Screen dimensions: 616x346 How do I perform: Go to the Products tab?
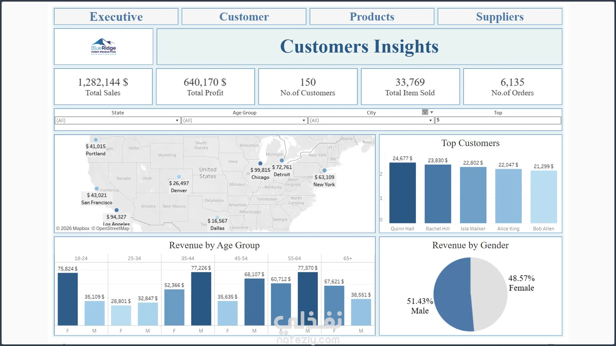click(372, 17)
